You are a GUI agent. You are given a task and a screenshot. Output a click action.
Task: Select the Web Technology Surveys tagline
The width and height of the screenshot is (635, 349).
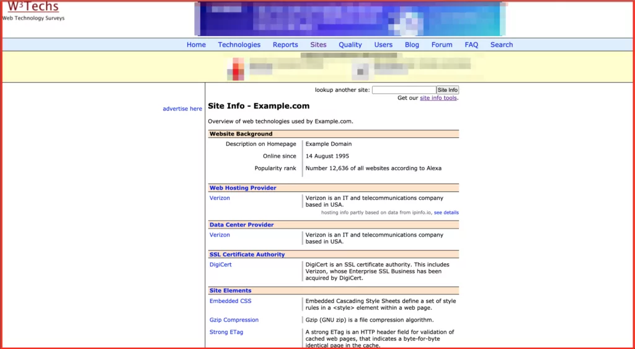(33, 18)
